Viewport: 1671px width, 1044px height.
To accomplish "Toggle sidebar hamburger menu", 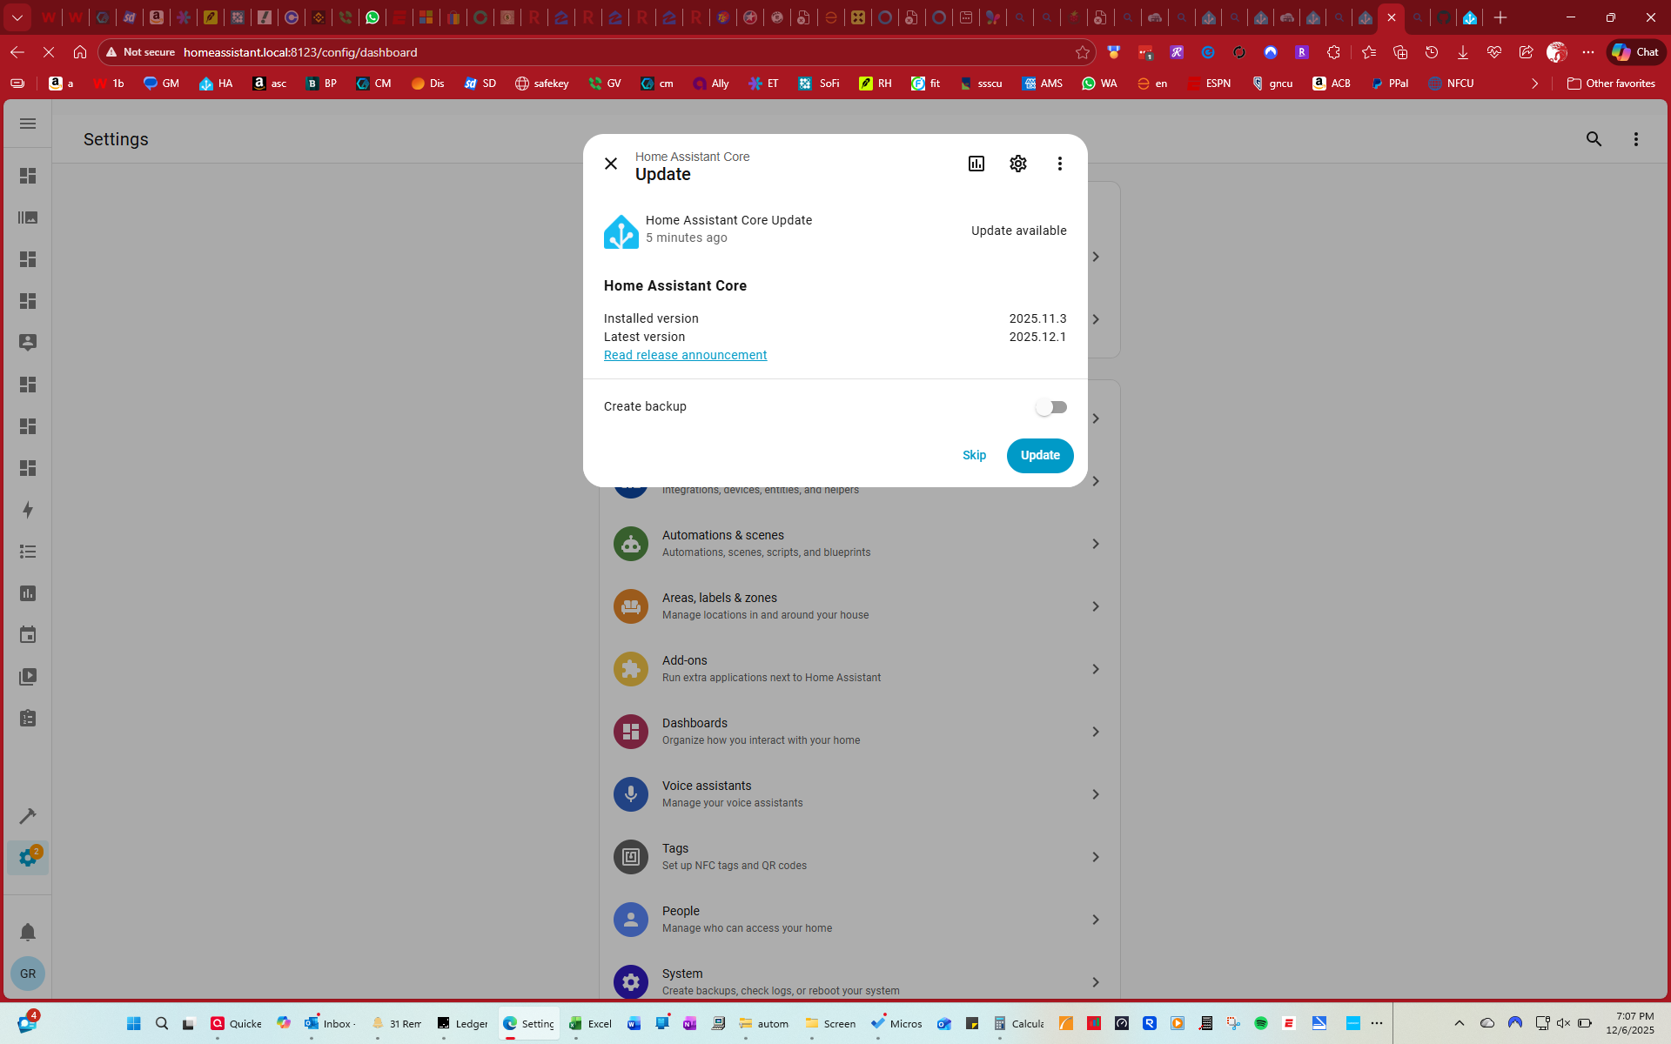I will tap(28, 124).
